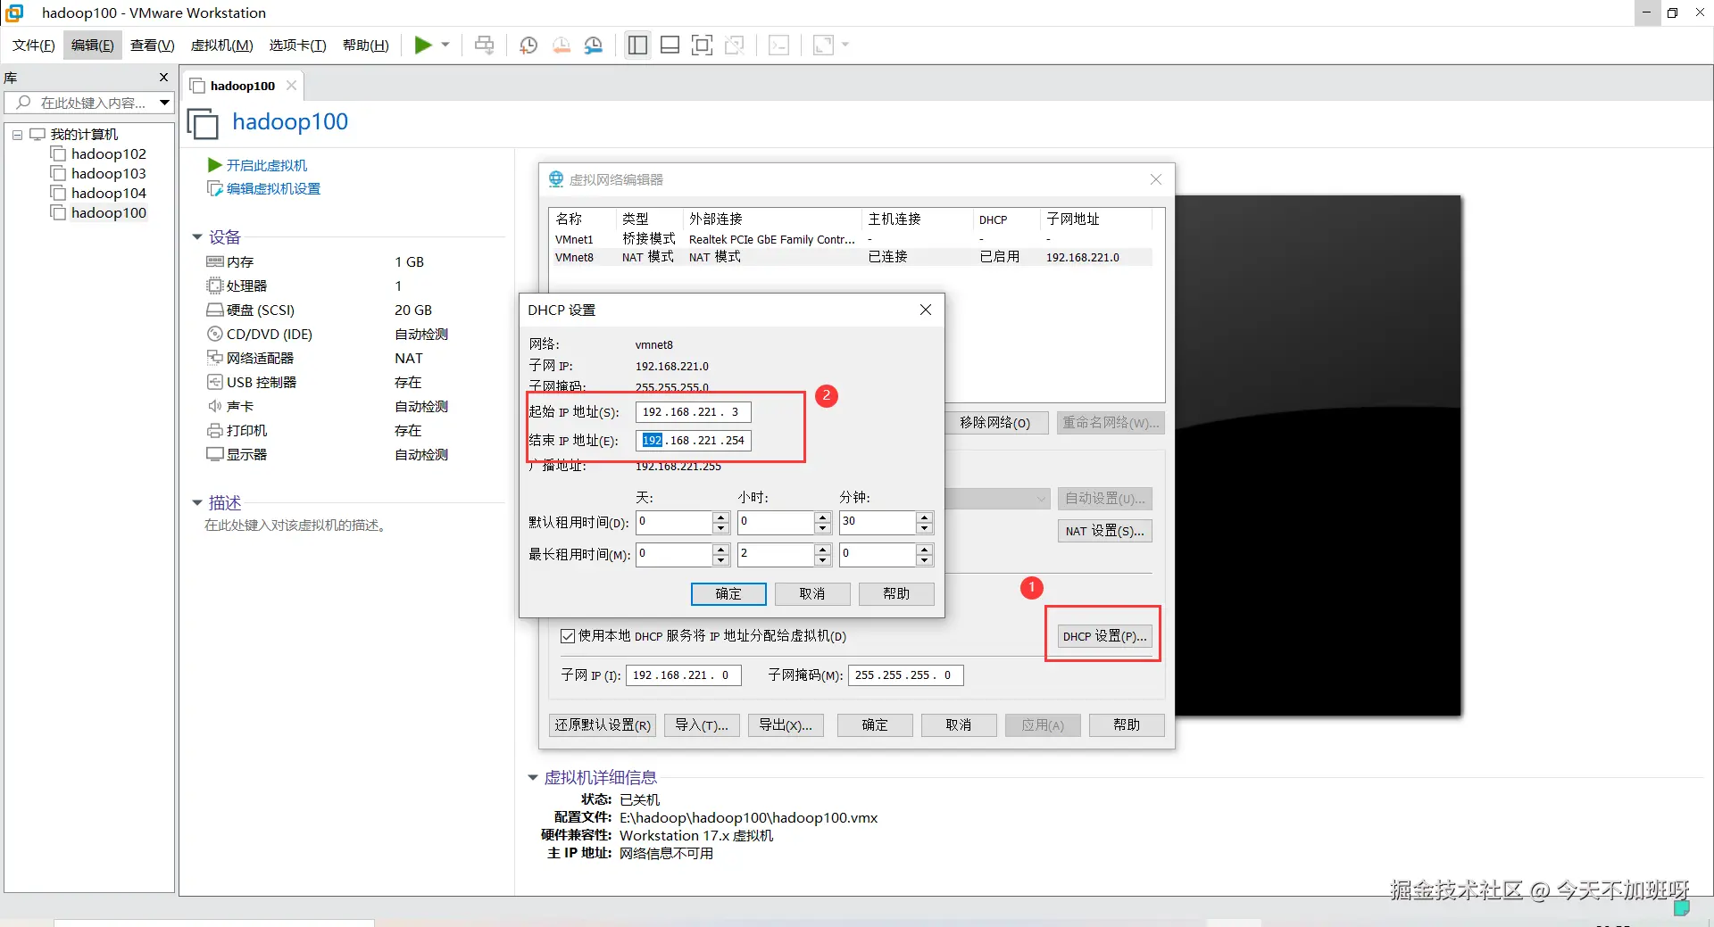Open the 文件(F) menu
This screenshot has height=927, width=1714.
[x=34, y=46]
